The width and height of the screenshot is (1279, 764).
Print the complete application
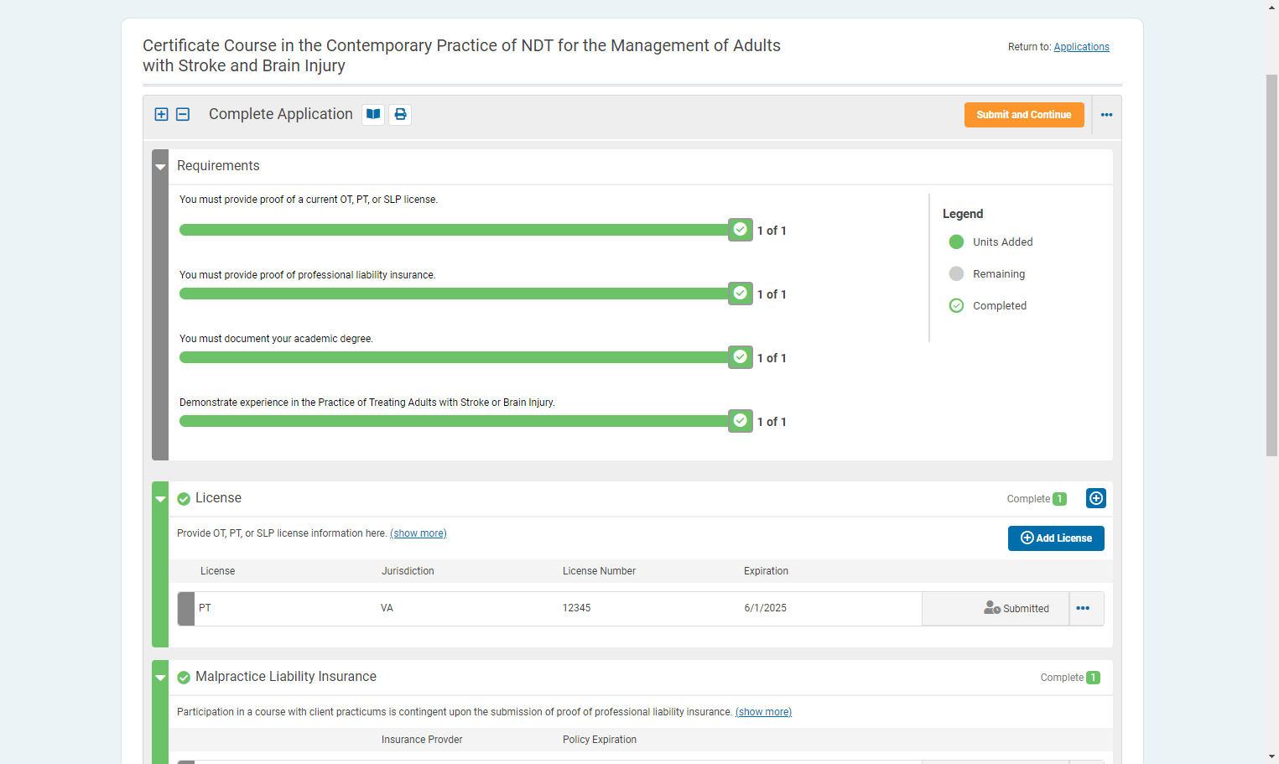400,114
